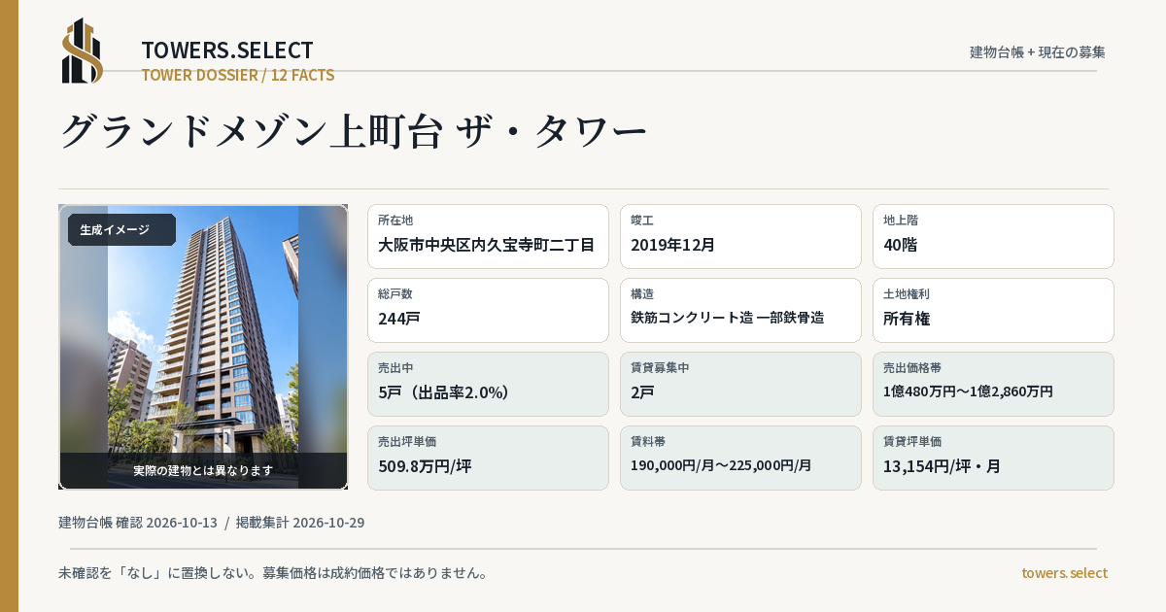This screenshot has width=1166, height=612.
Task: Click the 生成イメージ badge on the image
Action: 121,230
